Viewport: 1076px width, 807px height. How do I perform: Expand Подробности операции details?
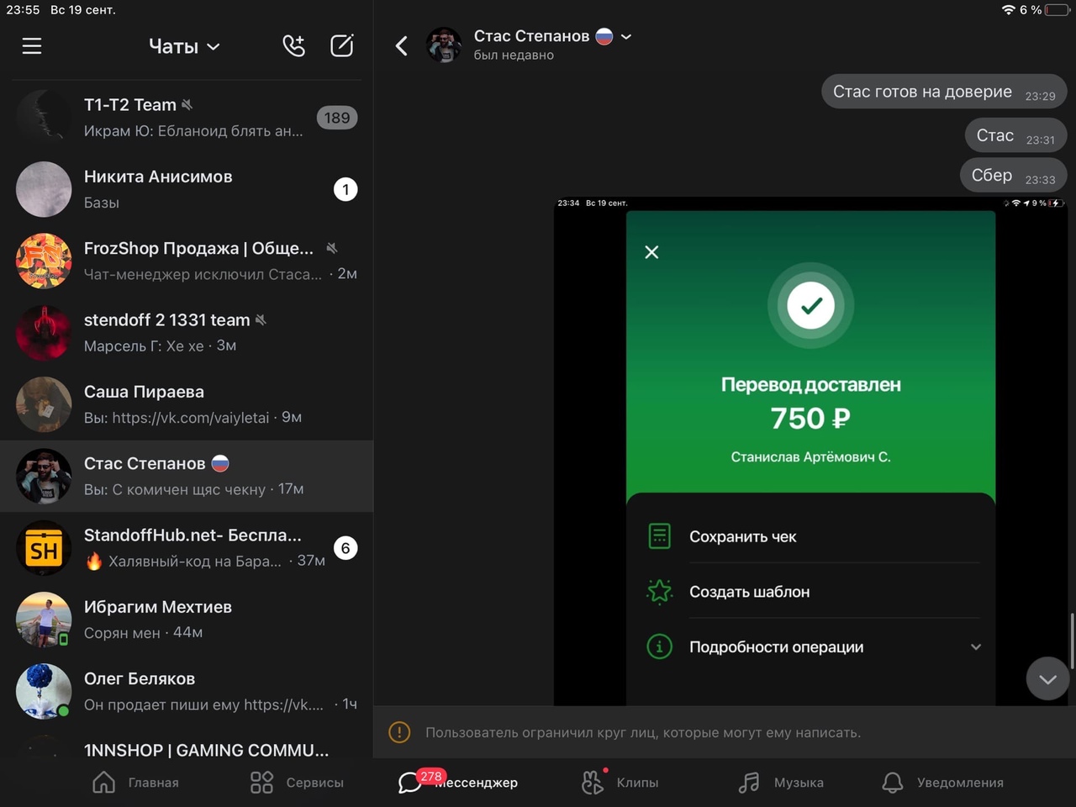(975, 647)
